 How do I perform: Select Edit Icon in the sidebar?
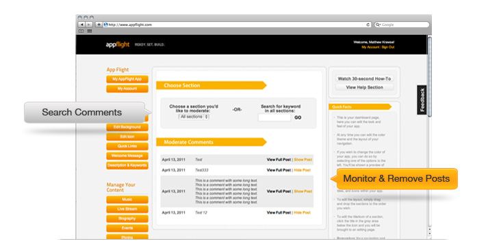tap(127, 137)
